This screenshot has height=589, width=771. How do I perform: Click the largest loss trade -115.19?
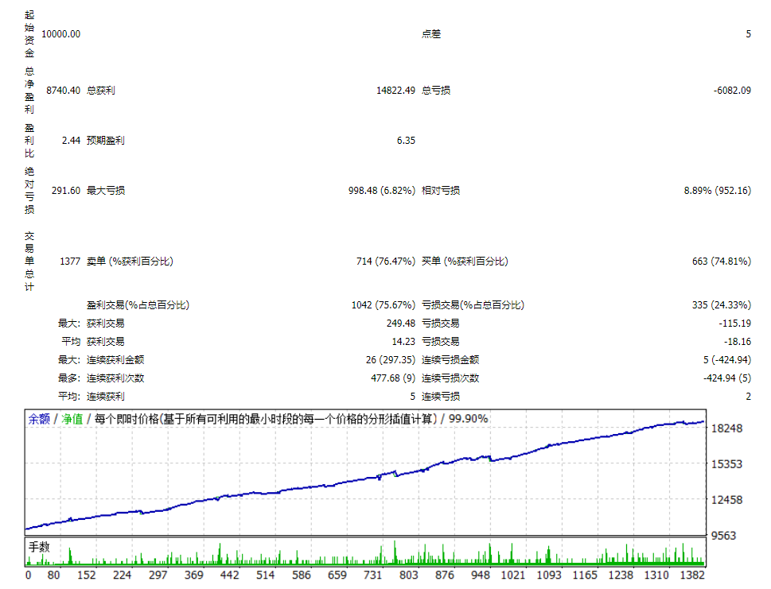click(x=734, y=324)
